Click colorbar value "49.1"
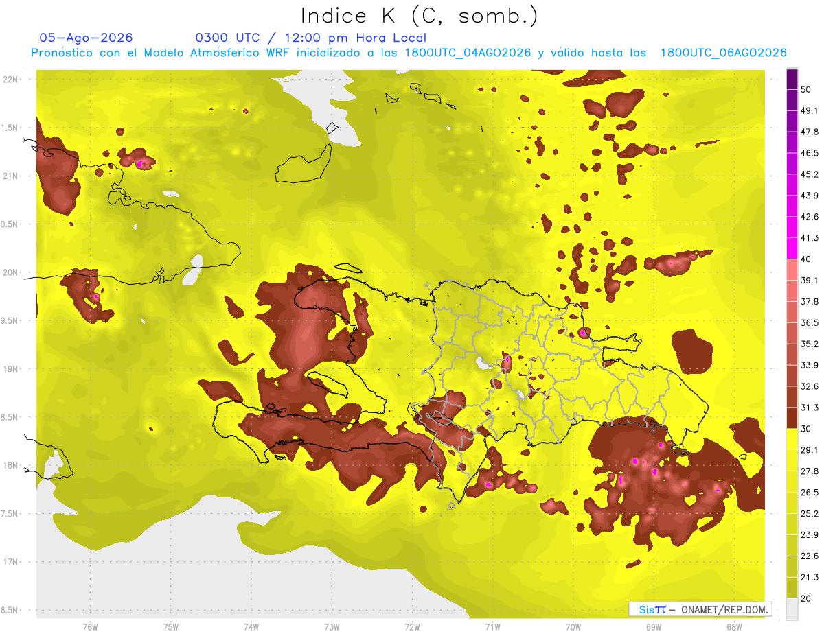This screenshot has height=636, width=824. [809, 110]
